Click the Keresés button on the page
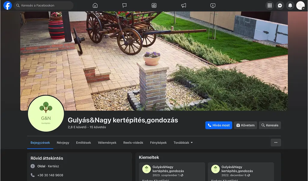308x181 pixels. (270, 125)
